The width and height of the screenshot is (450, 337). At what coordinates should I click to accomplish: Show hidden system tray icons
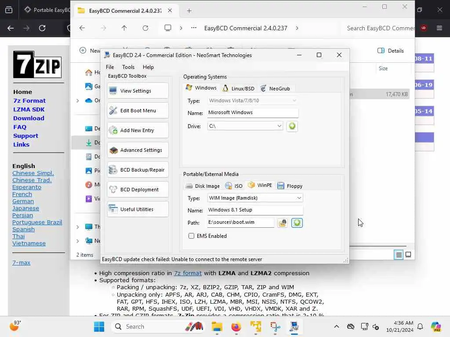(x=336, y=326)
